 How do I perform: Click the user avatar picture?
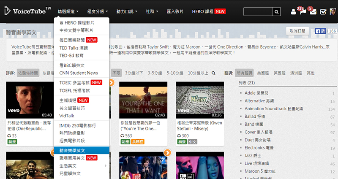coord(333,12)
